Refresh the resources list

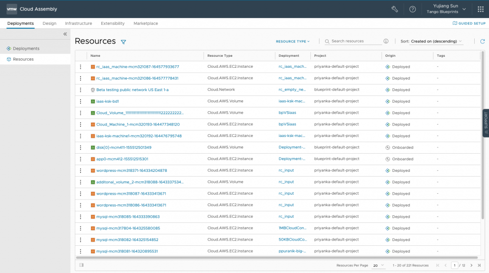click(482, 42)
